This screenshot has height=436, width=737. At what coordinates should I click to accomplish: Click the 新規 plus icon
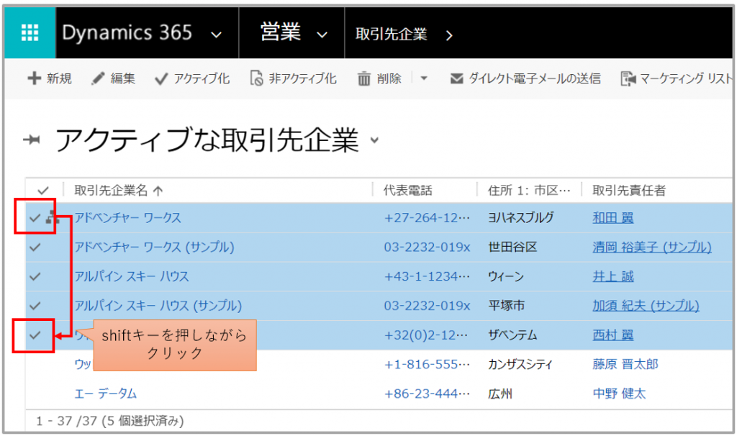pos(34,78)
